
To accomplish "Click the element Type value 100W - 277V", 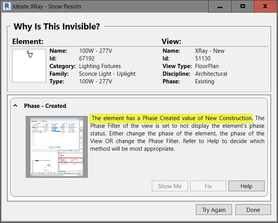I will coord(96,81).
